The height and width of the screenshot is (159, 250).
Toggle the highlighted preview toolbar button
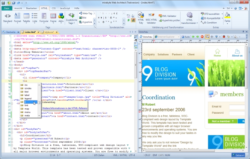[207, 37]
